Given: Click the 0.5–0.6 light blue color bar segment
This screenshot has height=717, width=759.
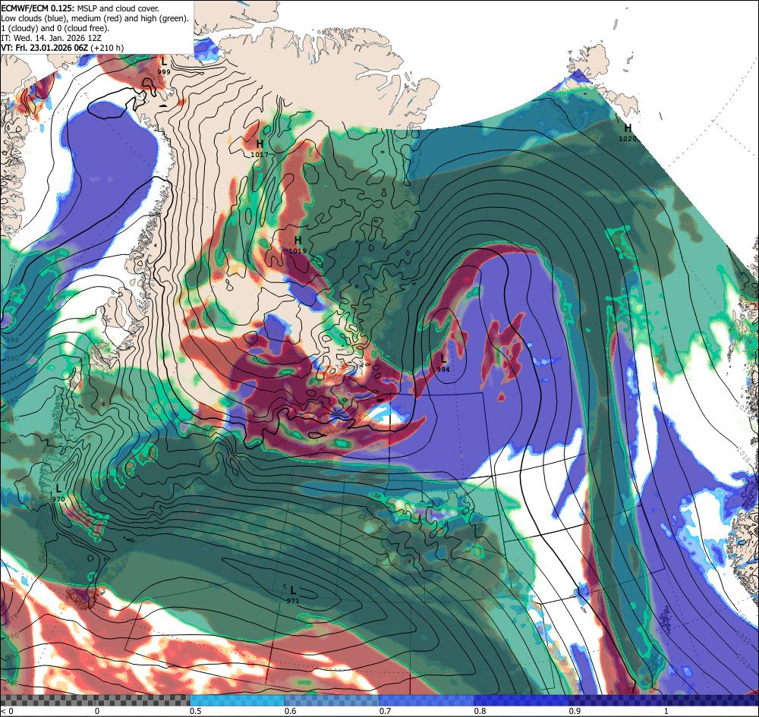Looking at the screenshot, I should tap(237, 700).
